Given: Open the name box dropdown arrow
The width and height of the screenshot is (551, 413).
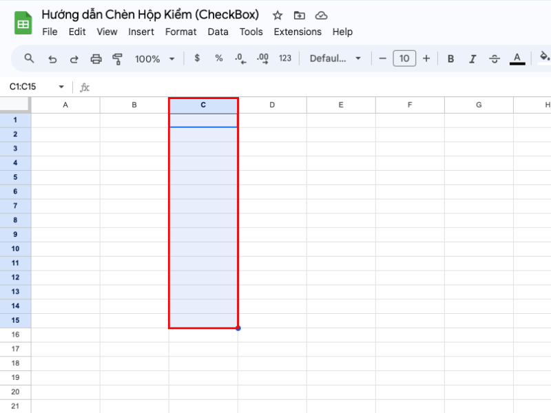Looking at the screenshot, I should pos(61,87).
